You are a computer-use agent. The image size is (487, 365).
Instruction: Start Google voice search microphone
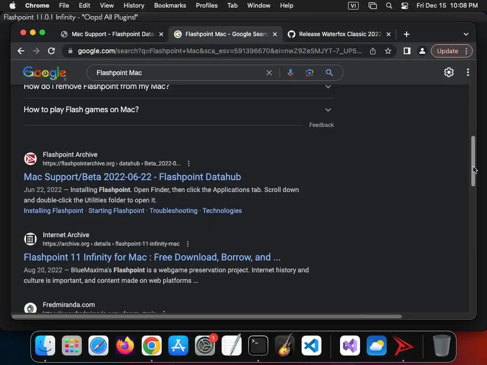pyautogui.click(x=291, y=73)
